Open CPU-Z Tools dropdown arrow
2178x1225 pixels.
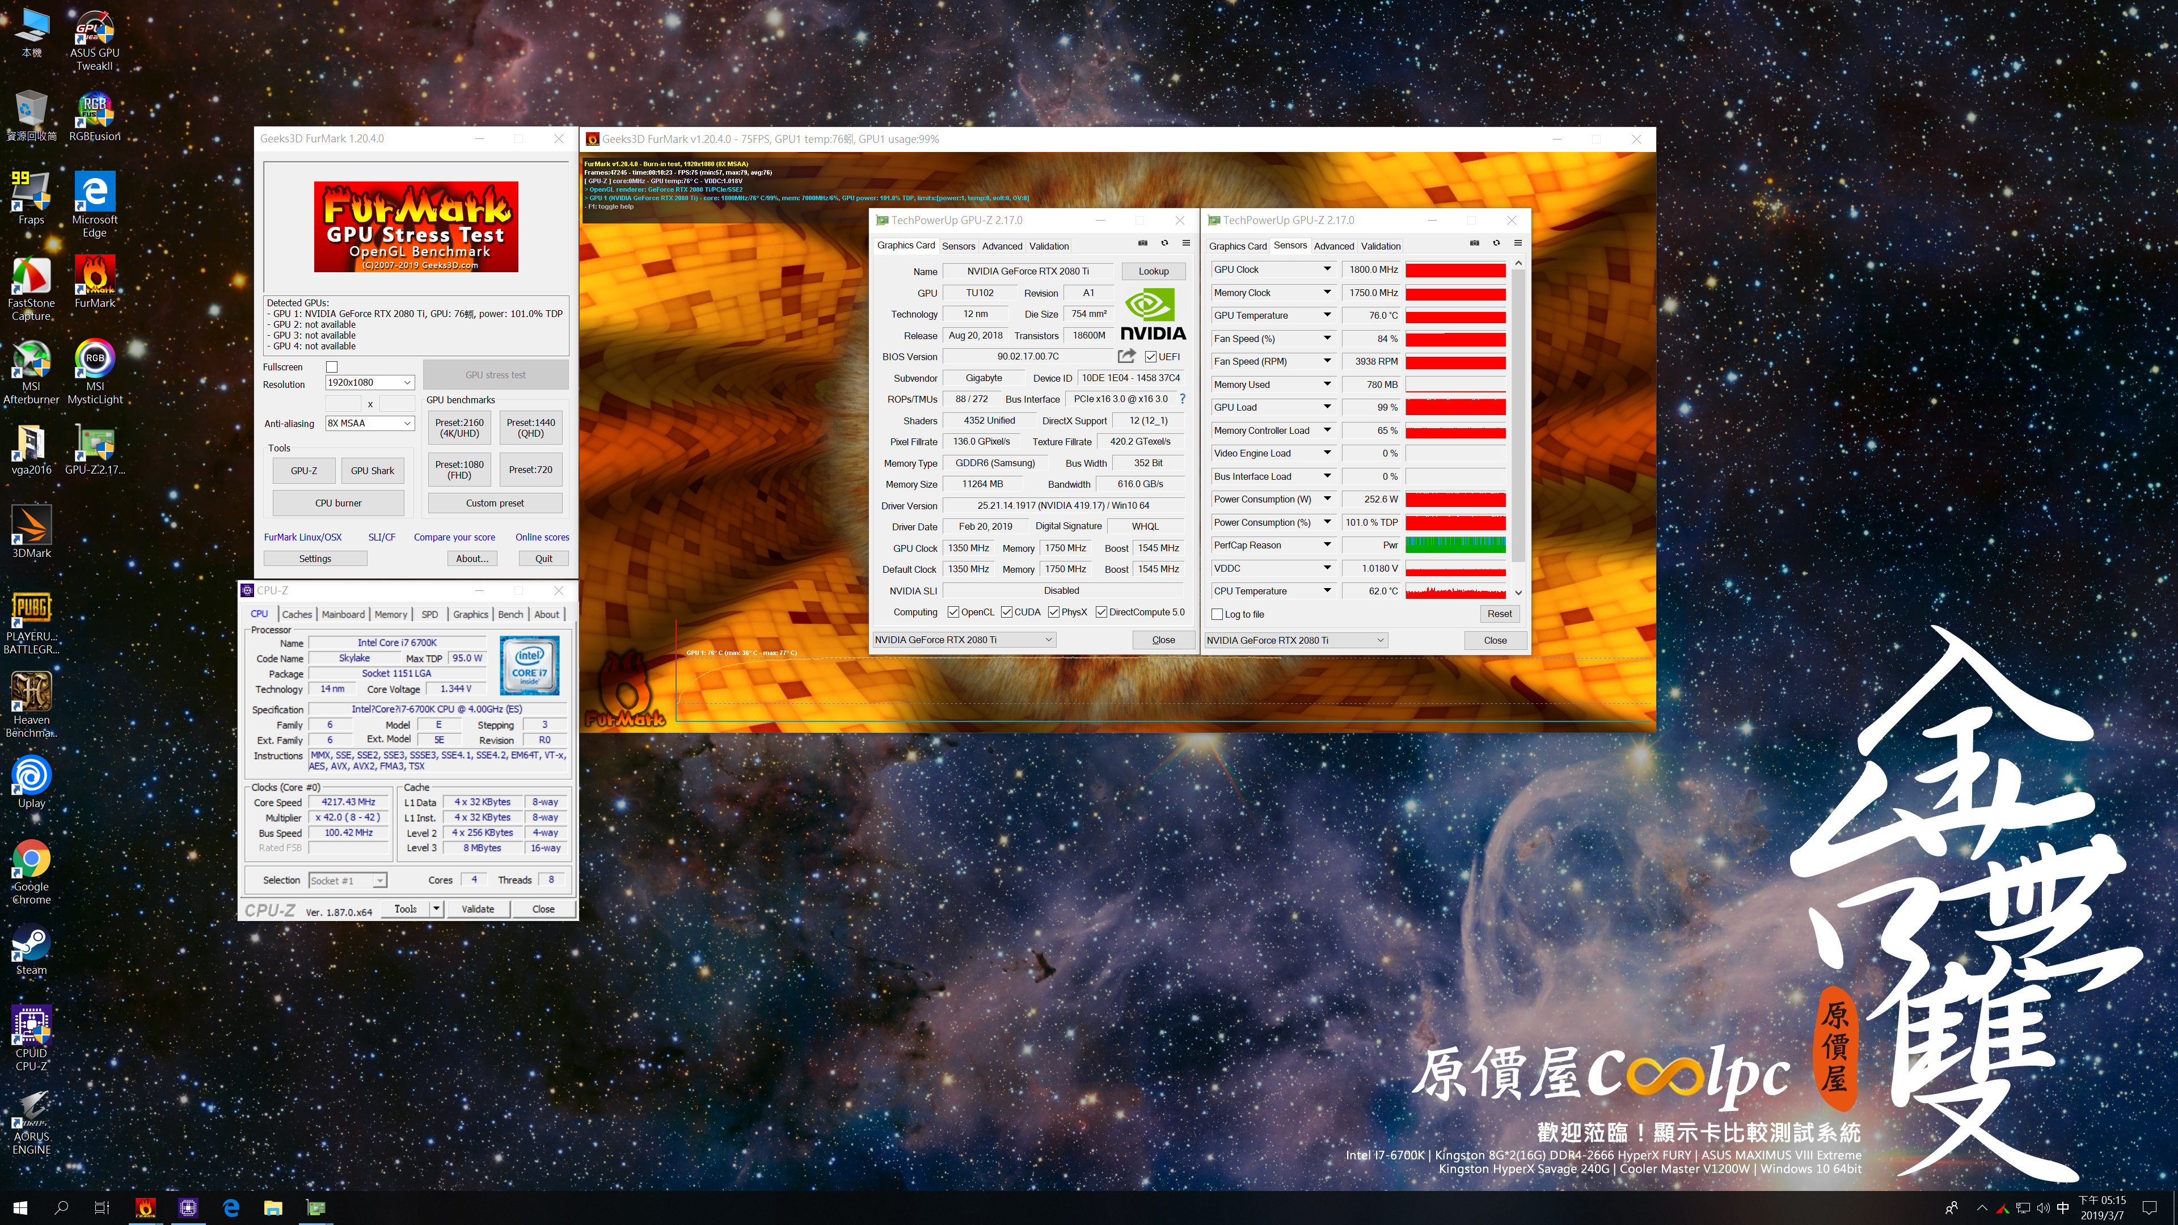[436, 909]
